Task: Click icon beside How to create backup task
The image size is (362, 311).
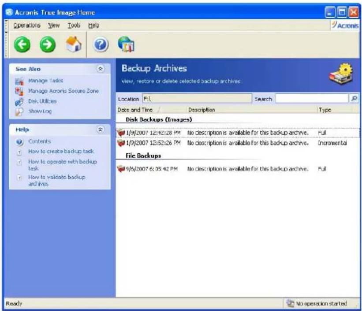Action: [x=19, y=152]
